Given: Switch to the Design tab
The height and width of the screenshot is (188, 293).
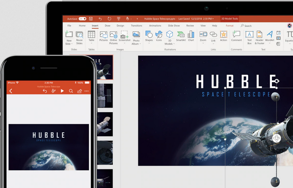Looking at the screenshot, I should coord(120,26).
